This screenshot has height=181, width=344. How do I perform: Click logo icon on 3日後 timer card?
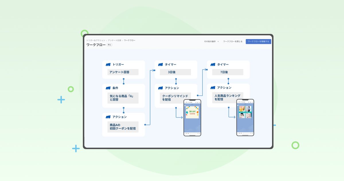pyautogui.click(x=161, y=65)
